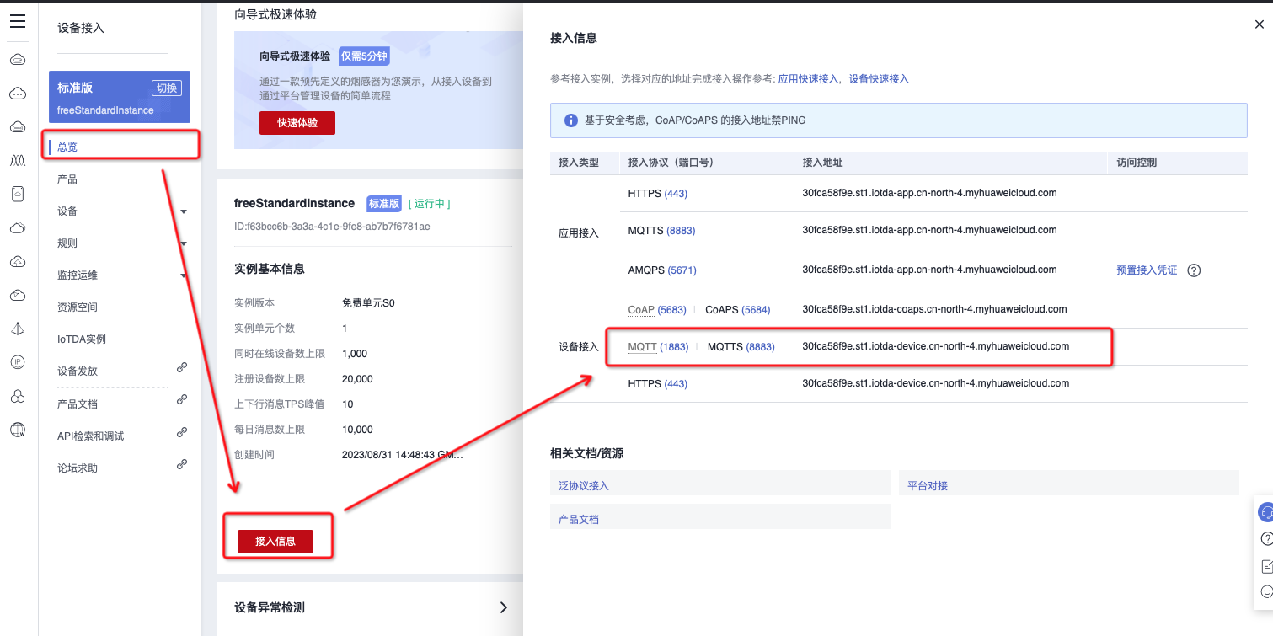1273x636 pixels.
Task: Click the 仅需5分钟 badge
Action: 364,56
